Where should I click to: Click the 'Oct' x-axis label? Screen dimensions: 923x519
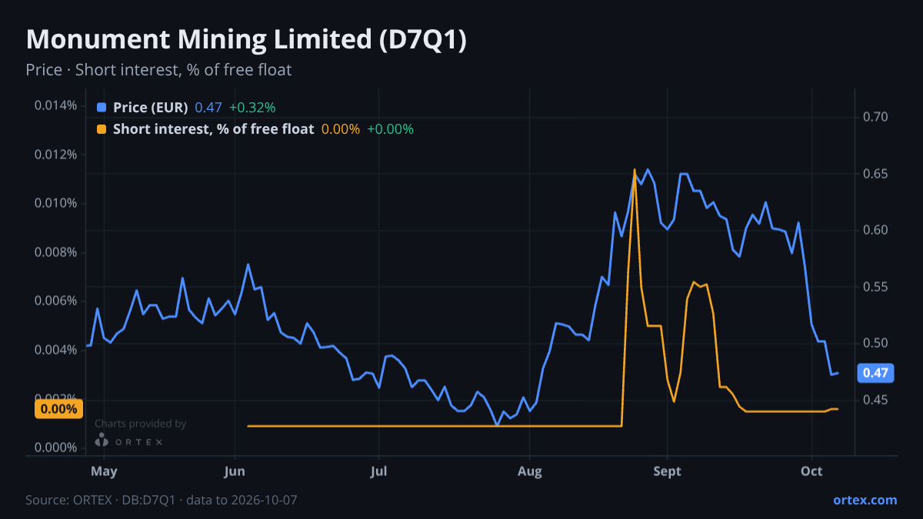click(812, 471)
